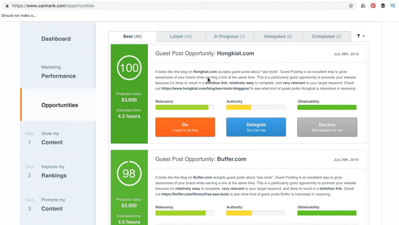Switch to the In Progress tab
The height and width of the screenshot is (225, 399).
(x=229, y=36)
